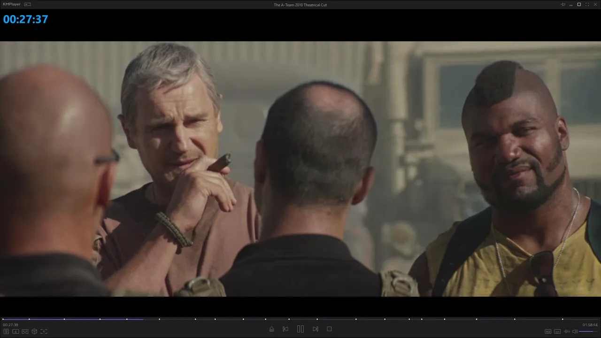This screenshot has height=338, width=601.
Task: Toggle VR mode goggles icon
Action: tap(25, 331)
